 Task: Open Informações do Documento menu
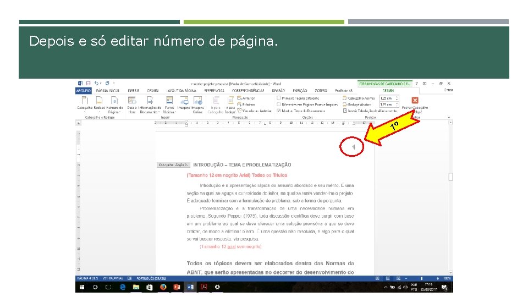coord(150,105)
